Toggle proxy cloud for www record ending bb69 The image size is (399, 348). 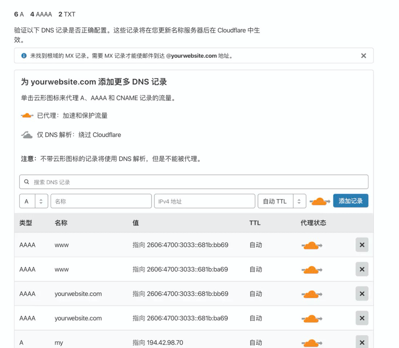pos(312,245)
